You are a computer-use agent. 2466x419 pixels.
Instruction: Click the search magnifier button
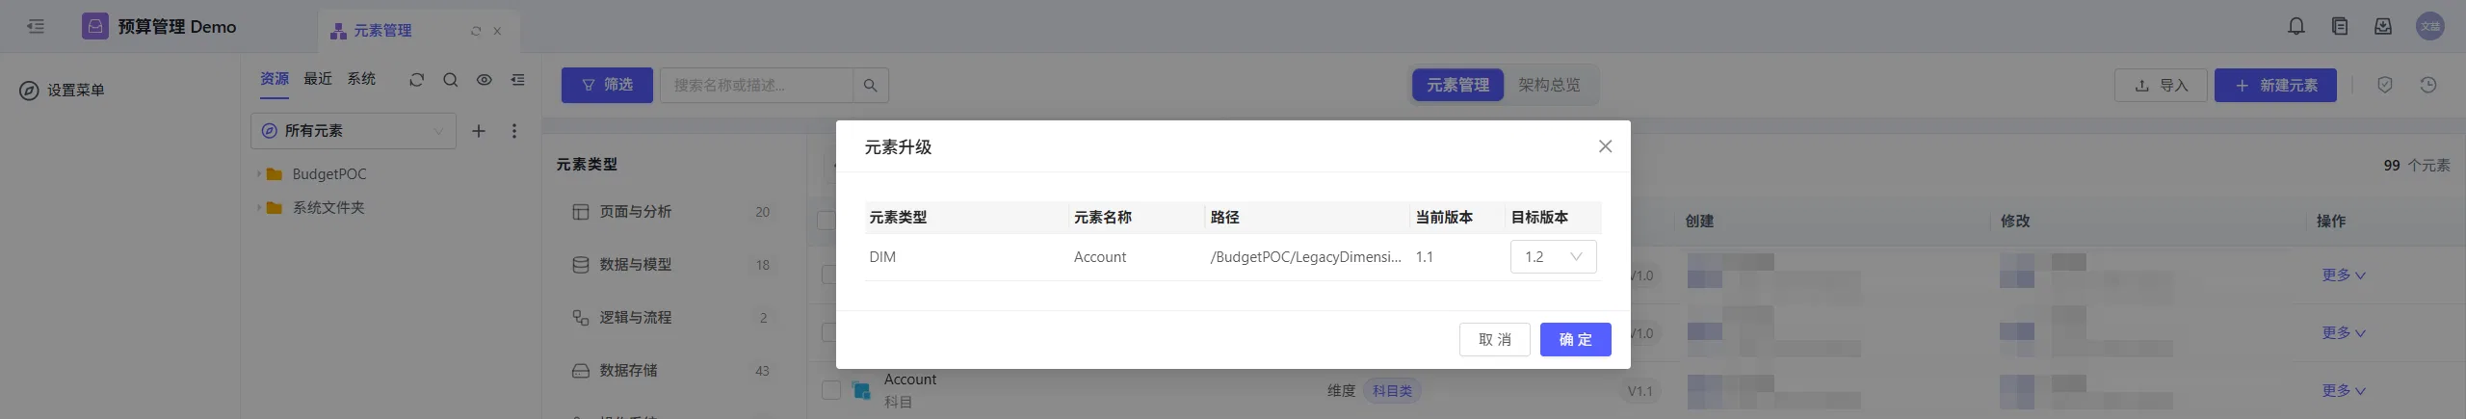point(870,85)
